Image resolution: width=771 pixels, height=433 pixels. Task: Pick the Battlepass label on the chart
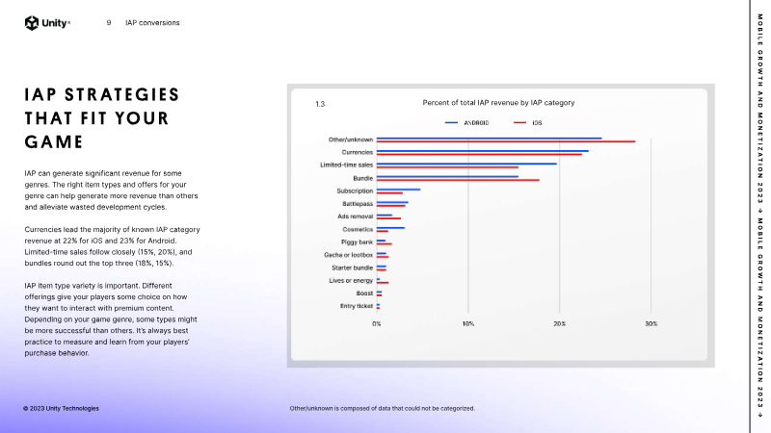pyautogui.click(x=357, y=203)
